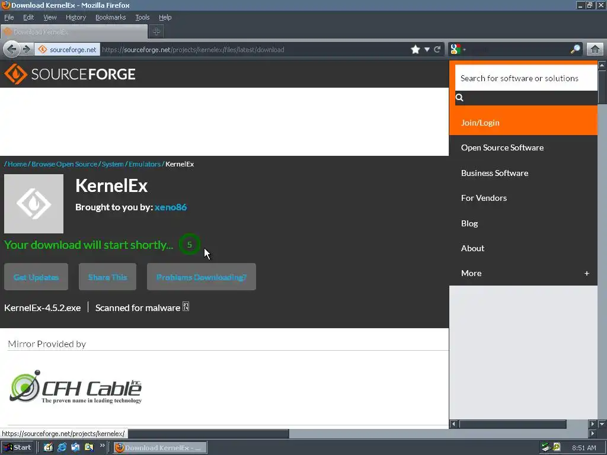
Task: Bookmark this page with the star icon
Action: coord(416,50)
